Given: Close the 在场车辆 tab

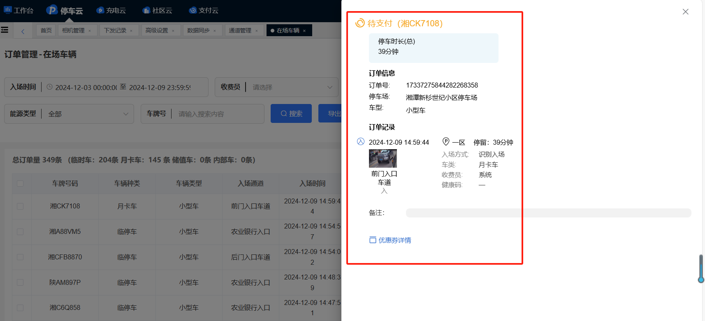Looking at the screenshot, I should pos(304,31).
